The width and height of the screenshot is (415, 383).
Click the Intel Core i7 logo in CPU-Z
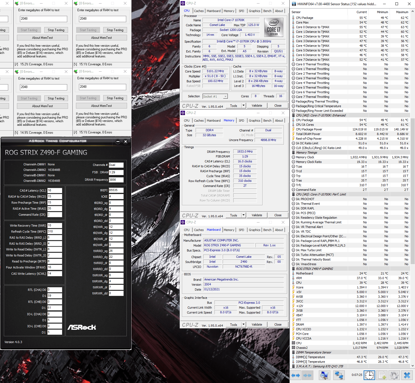(x=274, y=27)
